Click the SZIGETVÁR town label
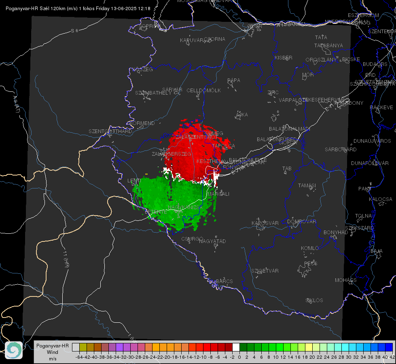 [265, 271]
